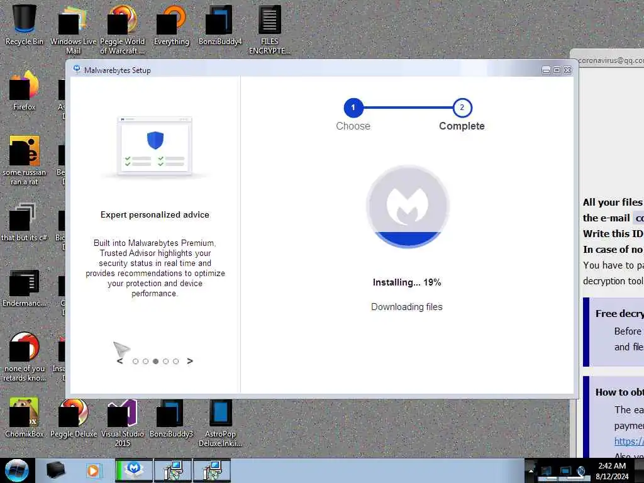The height and width of the screenshot is (483, 644).
Task: Launch Peggle World of Warcraft shortcut
Action: (x=122, y=30)
